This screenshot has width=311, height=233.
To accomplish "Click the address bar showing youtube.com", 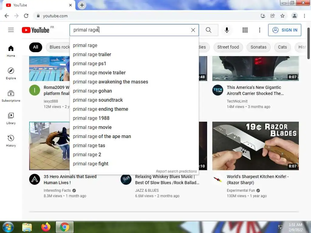I will 147,16.
